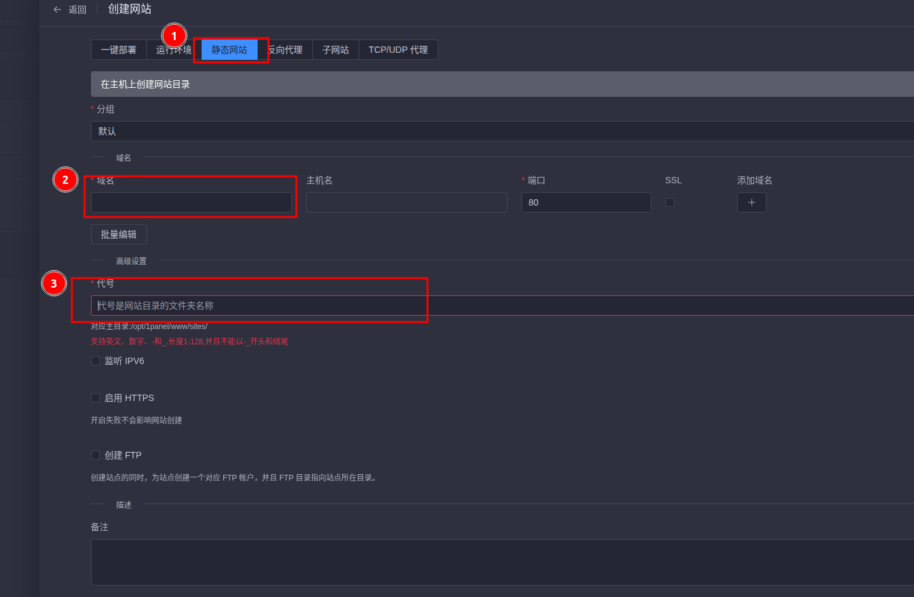Click the 批量编辑 button

point(119,234)
